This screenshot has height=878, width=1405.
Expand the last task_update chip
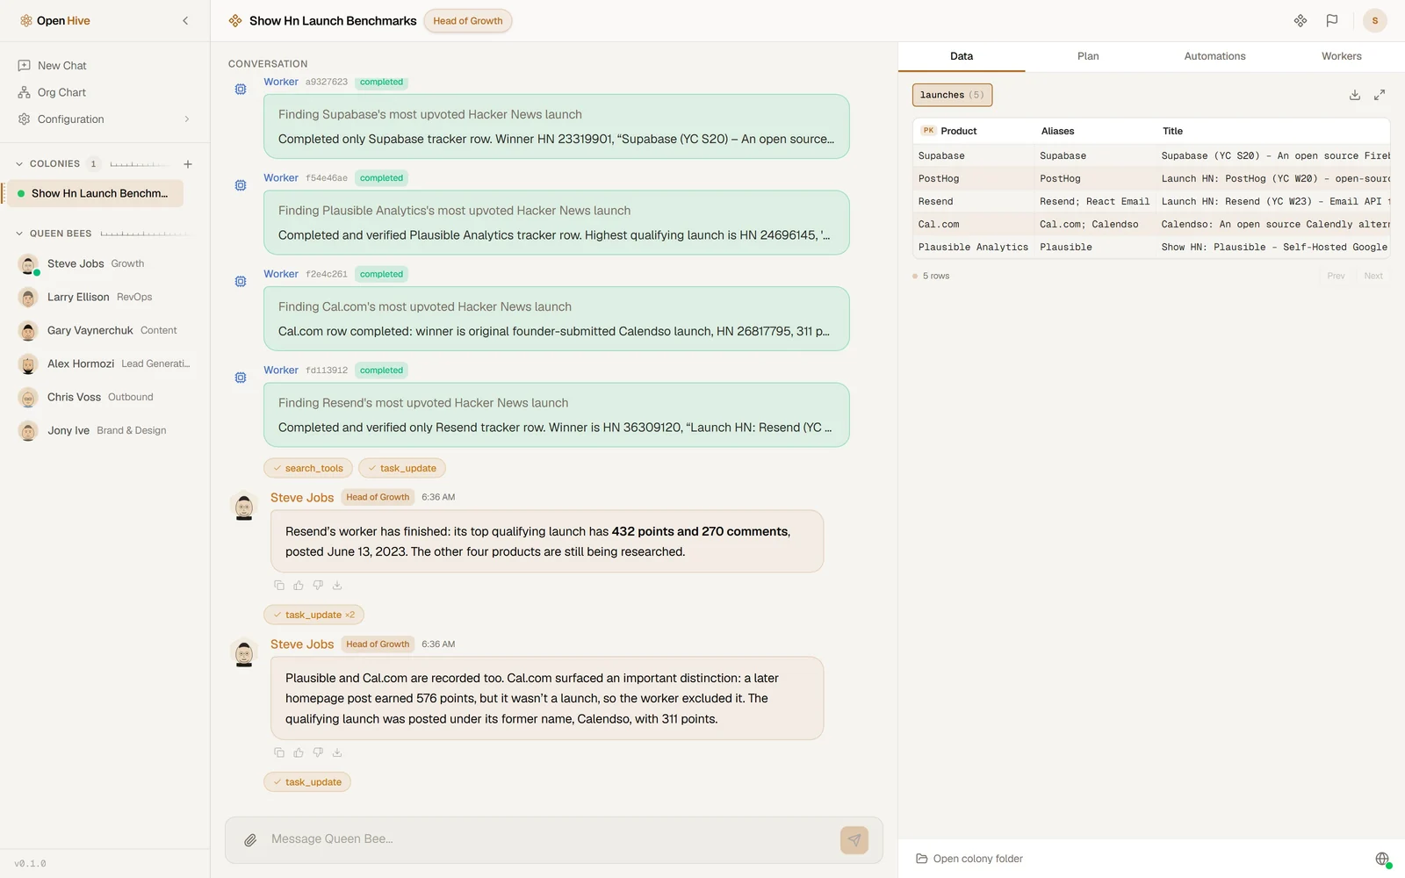pos(307,782)
